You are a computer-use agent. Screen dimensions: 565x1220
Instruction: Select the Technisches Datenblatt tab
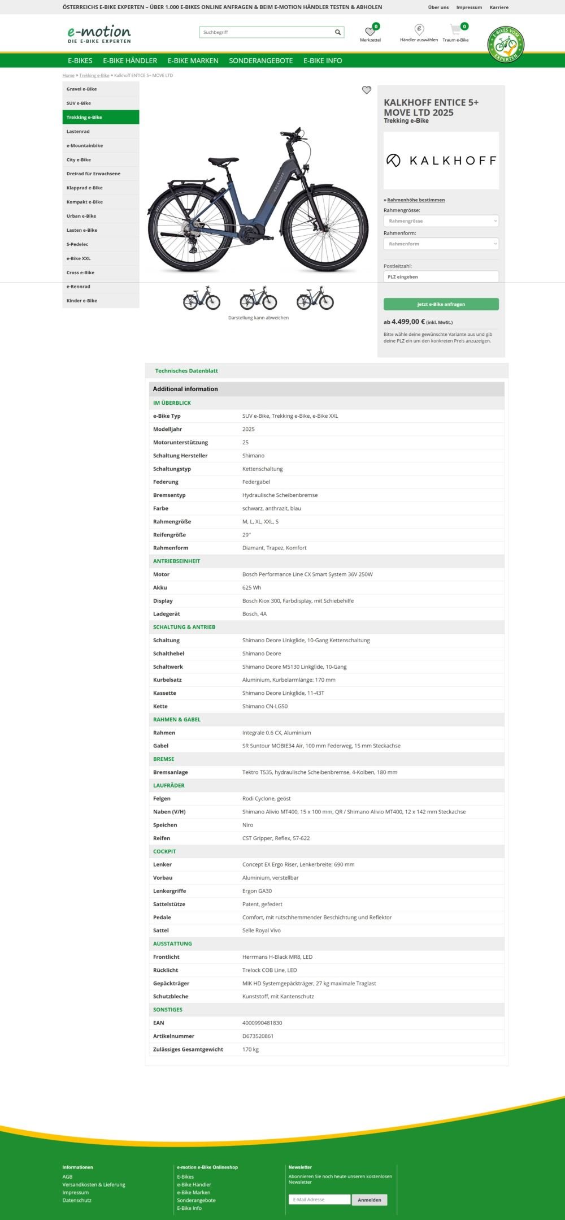pos(186,371)
